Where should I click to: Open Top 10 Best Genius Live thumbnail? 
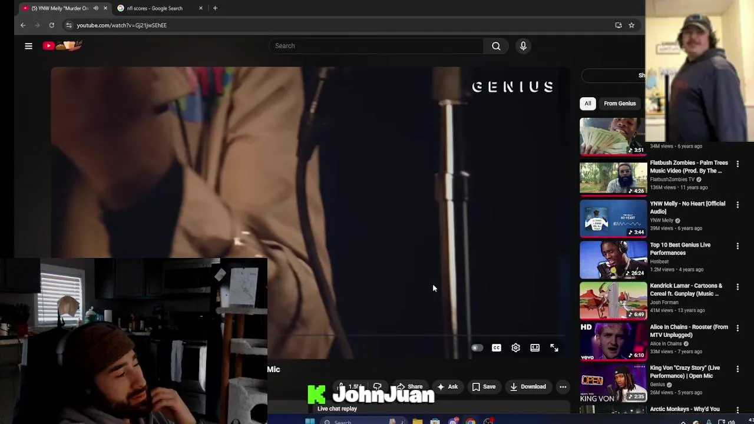(613, 260)
